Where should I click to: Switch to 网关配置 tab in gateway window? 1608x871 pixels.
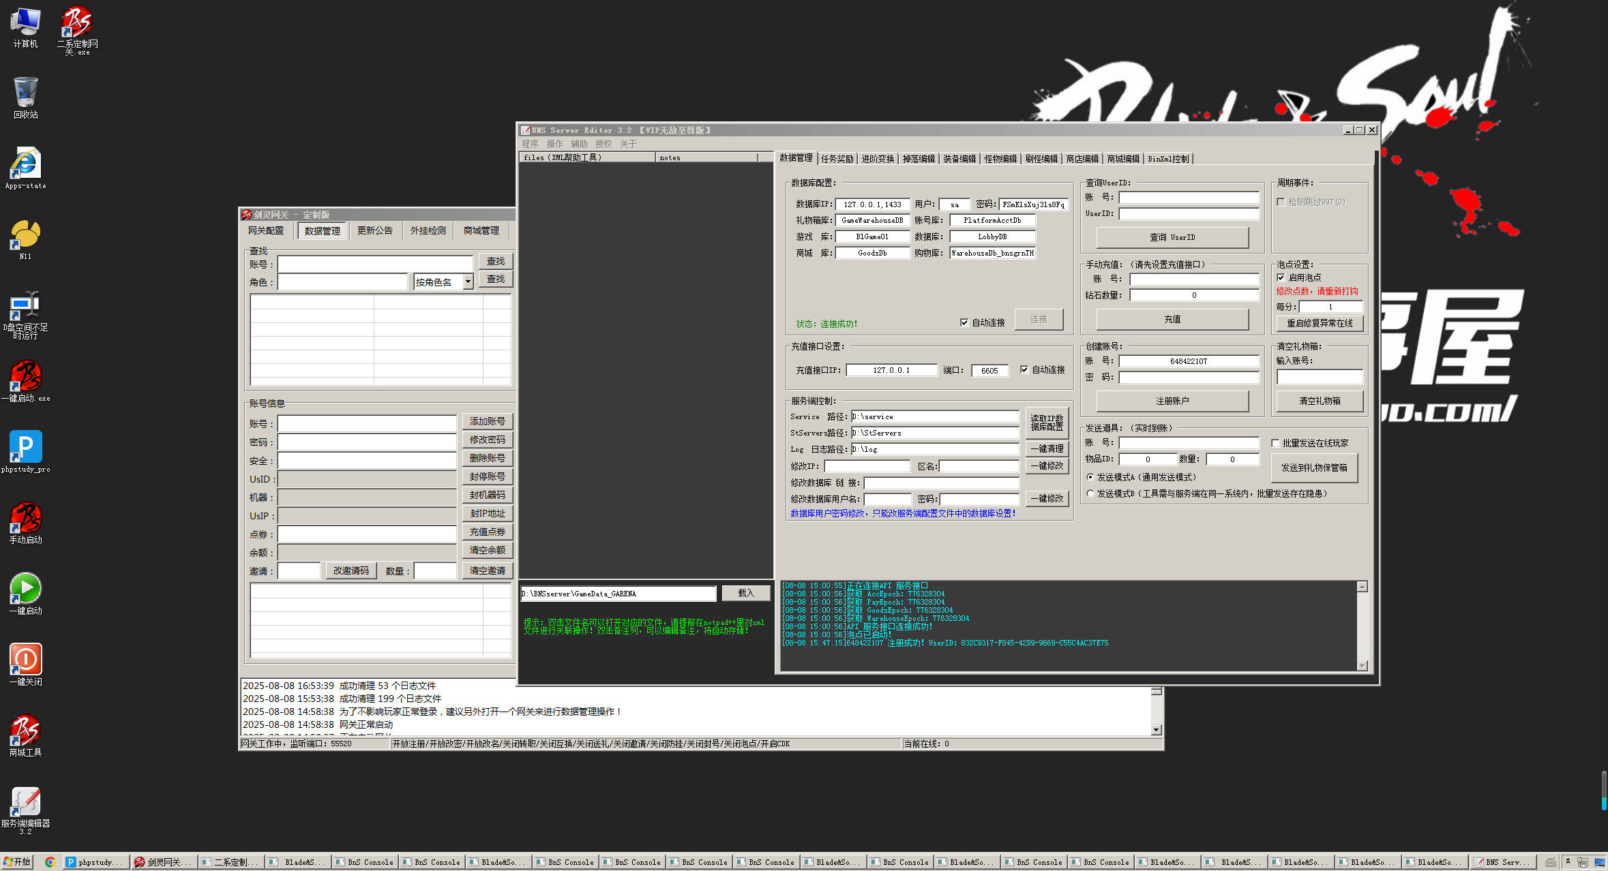(266, 231)
